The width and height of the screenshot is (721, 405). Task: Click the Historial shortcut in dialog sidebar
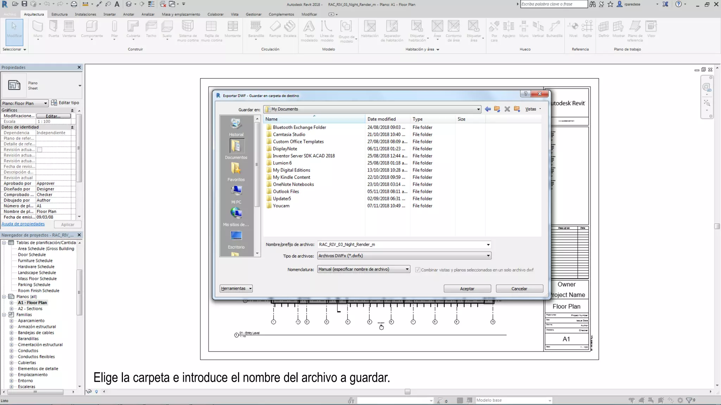[x=236, y=127]
